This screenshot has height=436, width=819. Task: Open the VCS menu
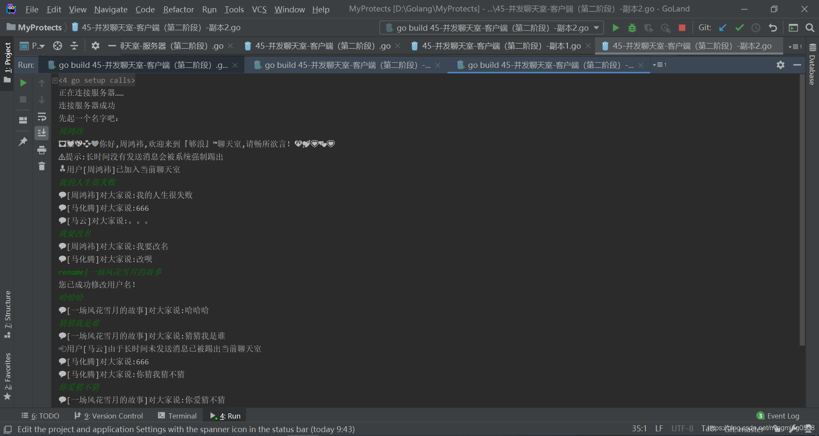[259, 9]
